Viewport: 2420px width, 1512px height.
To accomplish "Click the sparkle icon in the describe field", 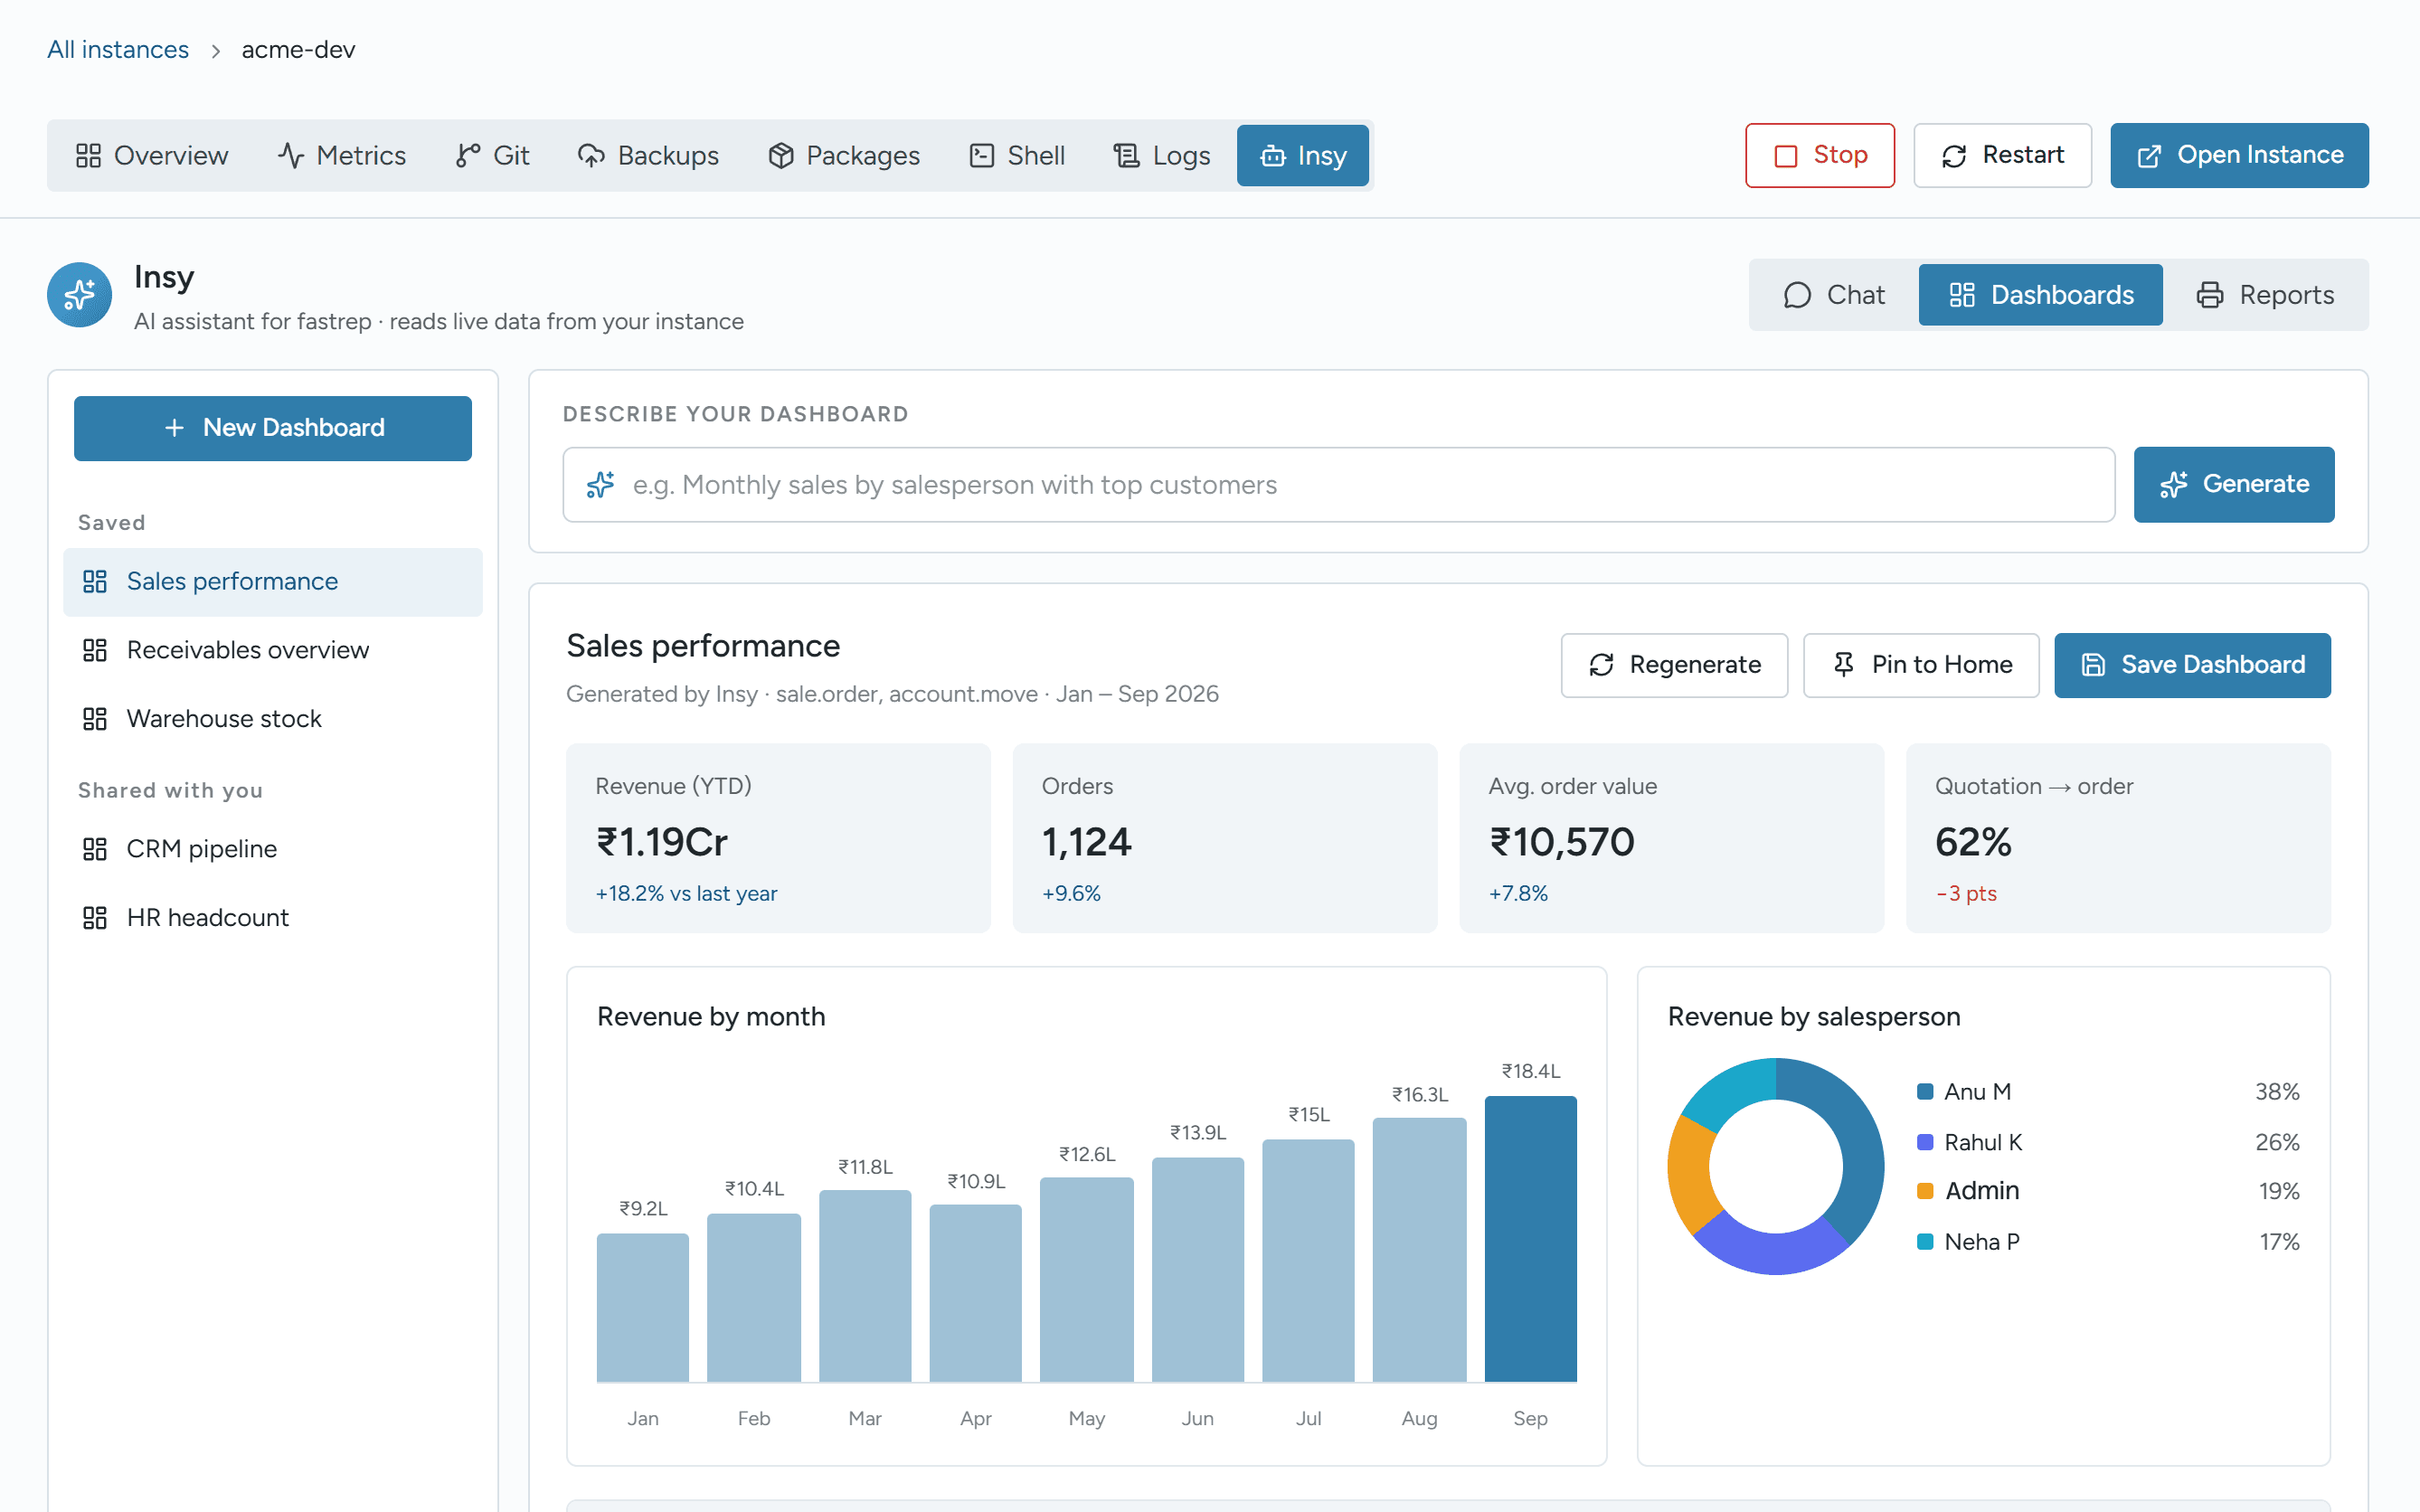I will 600,485.
